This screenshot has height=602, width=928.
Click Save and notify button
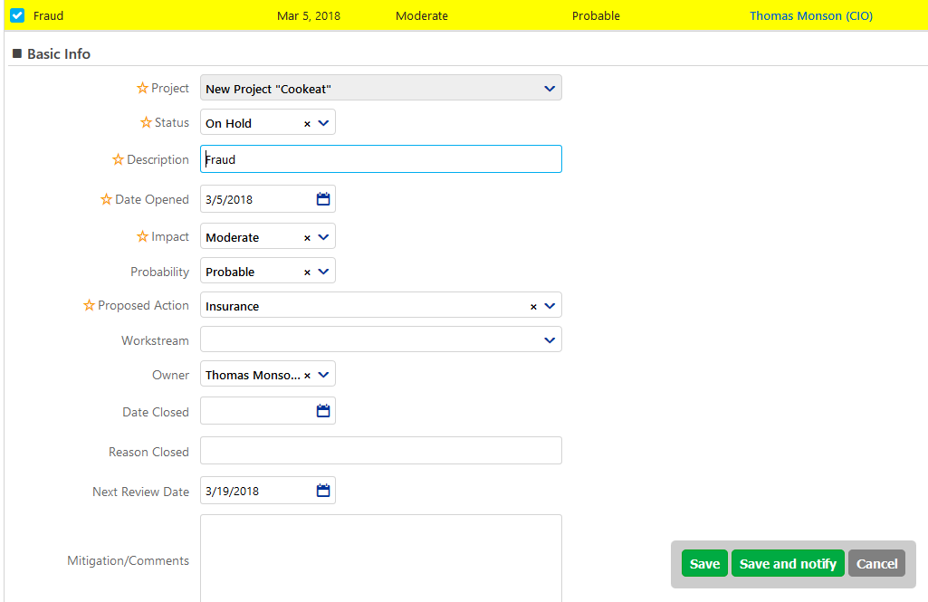(x=788, y=563)
